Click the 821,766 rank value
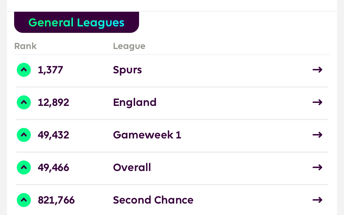Screen dimensions: 344x215 click(x=56, y=200)
